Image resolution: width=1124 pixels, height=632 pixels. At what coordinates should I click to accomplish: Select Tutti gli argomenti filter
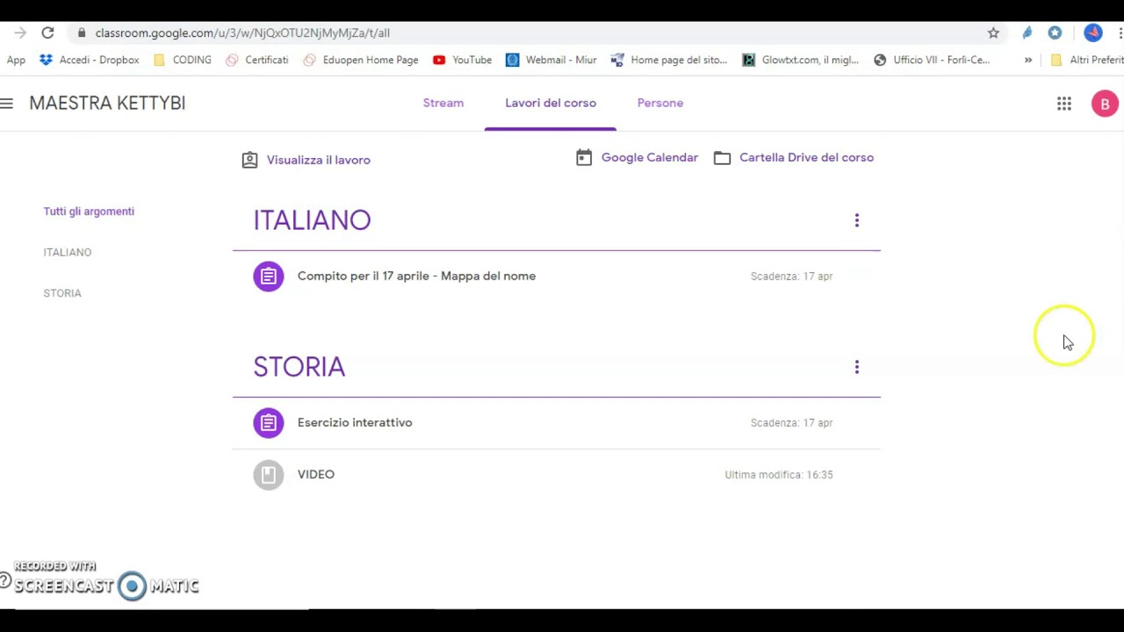tap(89, 212)
